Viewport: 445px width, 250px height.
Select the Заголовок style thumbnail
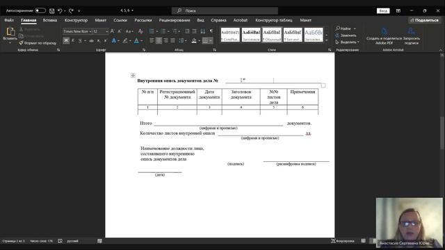[251, 35]
